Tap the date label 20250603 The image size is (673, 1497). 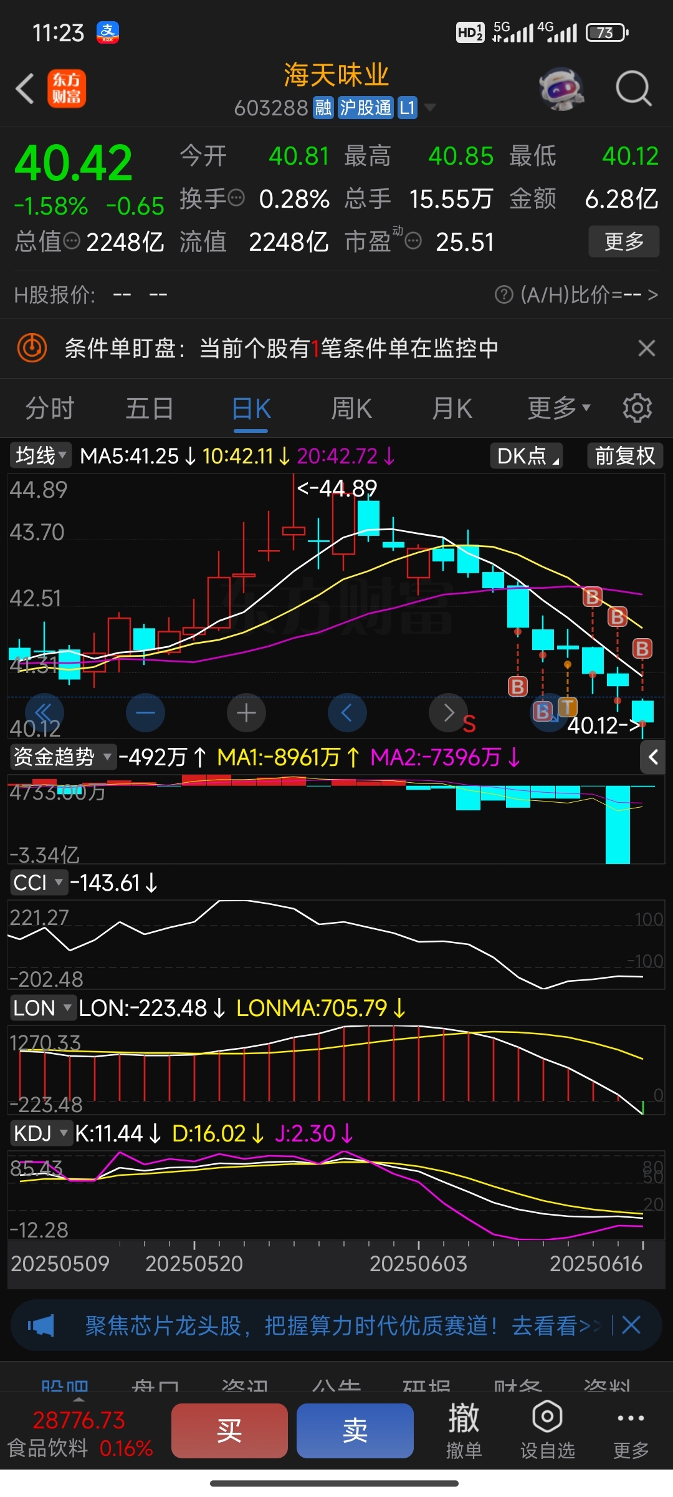(418, 1264)
